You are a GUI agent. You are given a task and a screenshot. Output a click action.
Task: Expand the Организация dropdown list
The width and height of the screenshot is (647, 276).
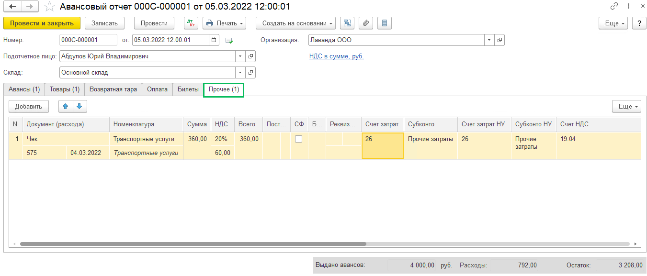point(489,40)
